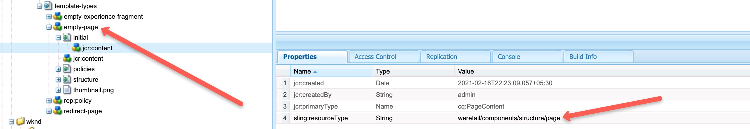Open the Replication tab
The height and width of the screenshot is (129, 750).
(441, 57)
